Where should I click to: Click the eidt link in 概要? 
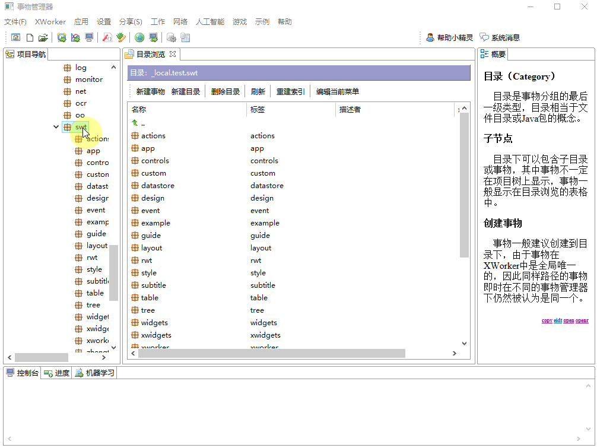pos(558,320)
